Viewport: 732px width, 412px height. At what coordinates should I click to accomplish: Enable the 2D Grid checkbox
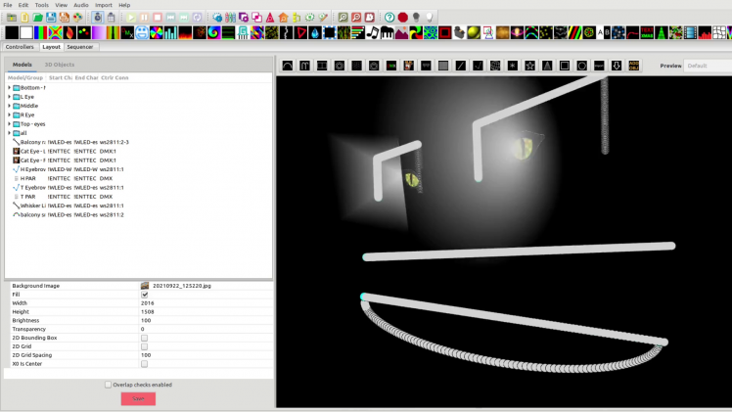[144, 346]
